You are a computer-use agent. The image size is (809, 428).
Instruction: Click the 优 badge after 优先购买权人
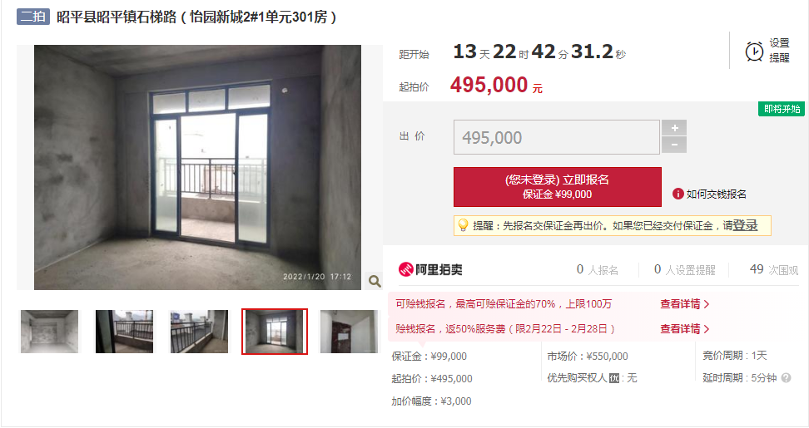[x=614, y=379]
